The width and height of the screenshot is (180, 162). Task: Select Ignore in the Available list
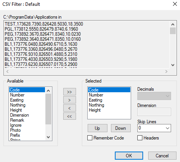(27, 125)
